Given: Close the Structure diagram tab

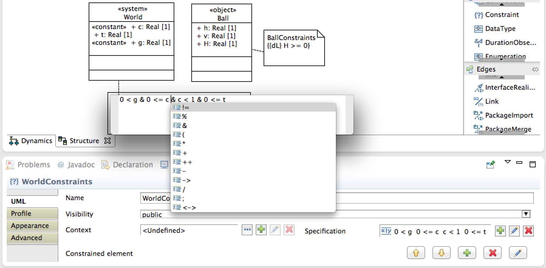Looking at the screenshot, I should click(x=107, y=141).
